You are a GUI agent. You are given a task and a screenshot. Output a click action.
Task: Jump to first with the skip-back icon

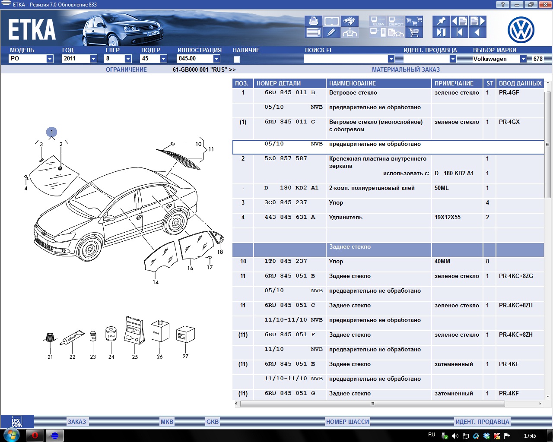click(x=459, y=32)
